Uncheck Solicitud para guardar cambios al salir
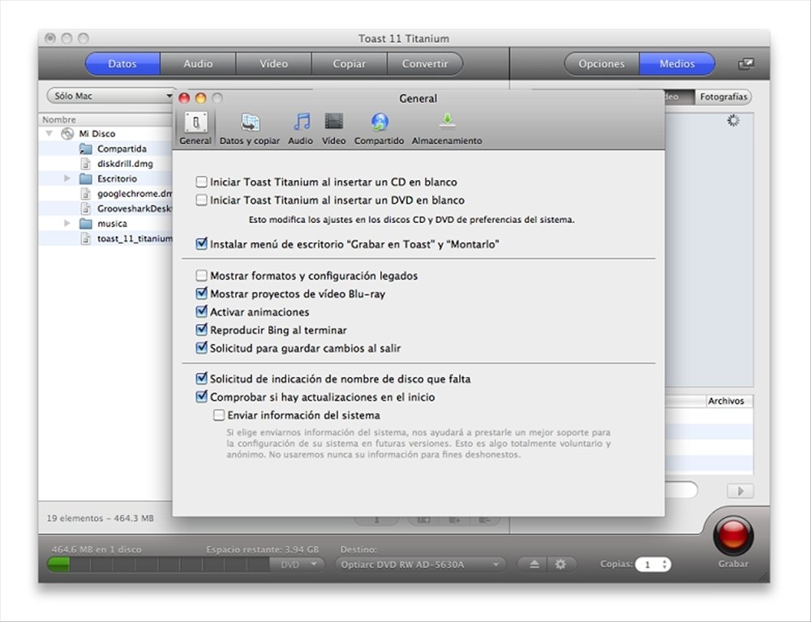811x622 pixels. (x=202, y=348)
